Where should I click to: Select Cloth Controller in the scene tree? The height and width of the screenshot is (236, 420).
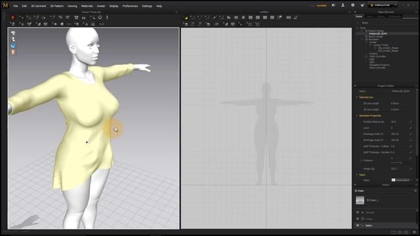(377, 56)
